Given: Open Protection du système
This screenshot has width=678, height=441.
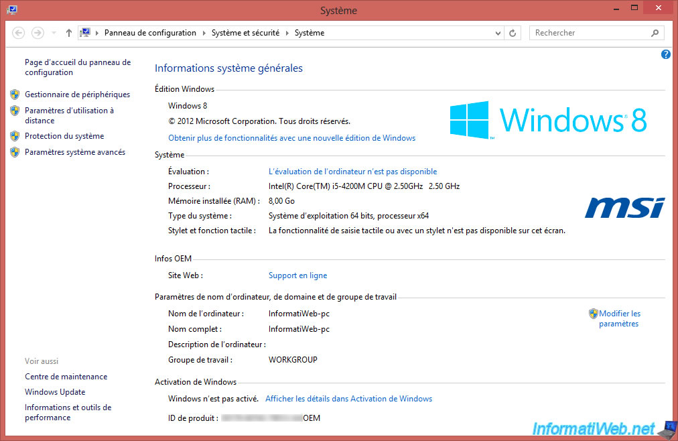Looking at the screenshot, I should 64,136.
